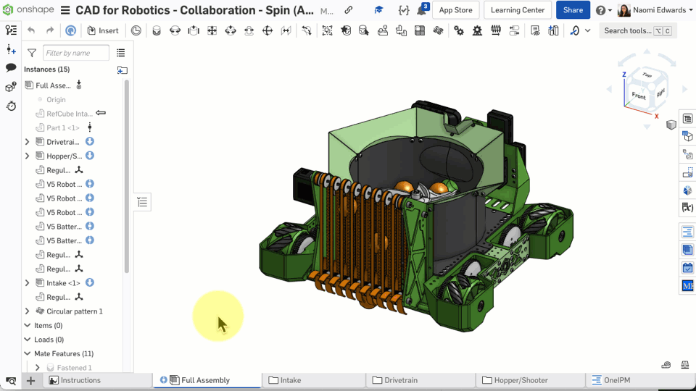Click the view cube display options icon
Viewport: 696px width, 391px height.
point(671,125)
